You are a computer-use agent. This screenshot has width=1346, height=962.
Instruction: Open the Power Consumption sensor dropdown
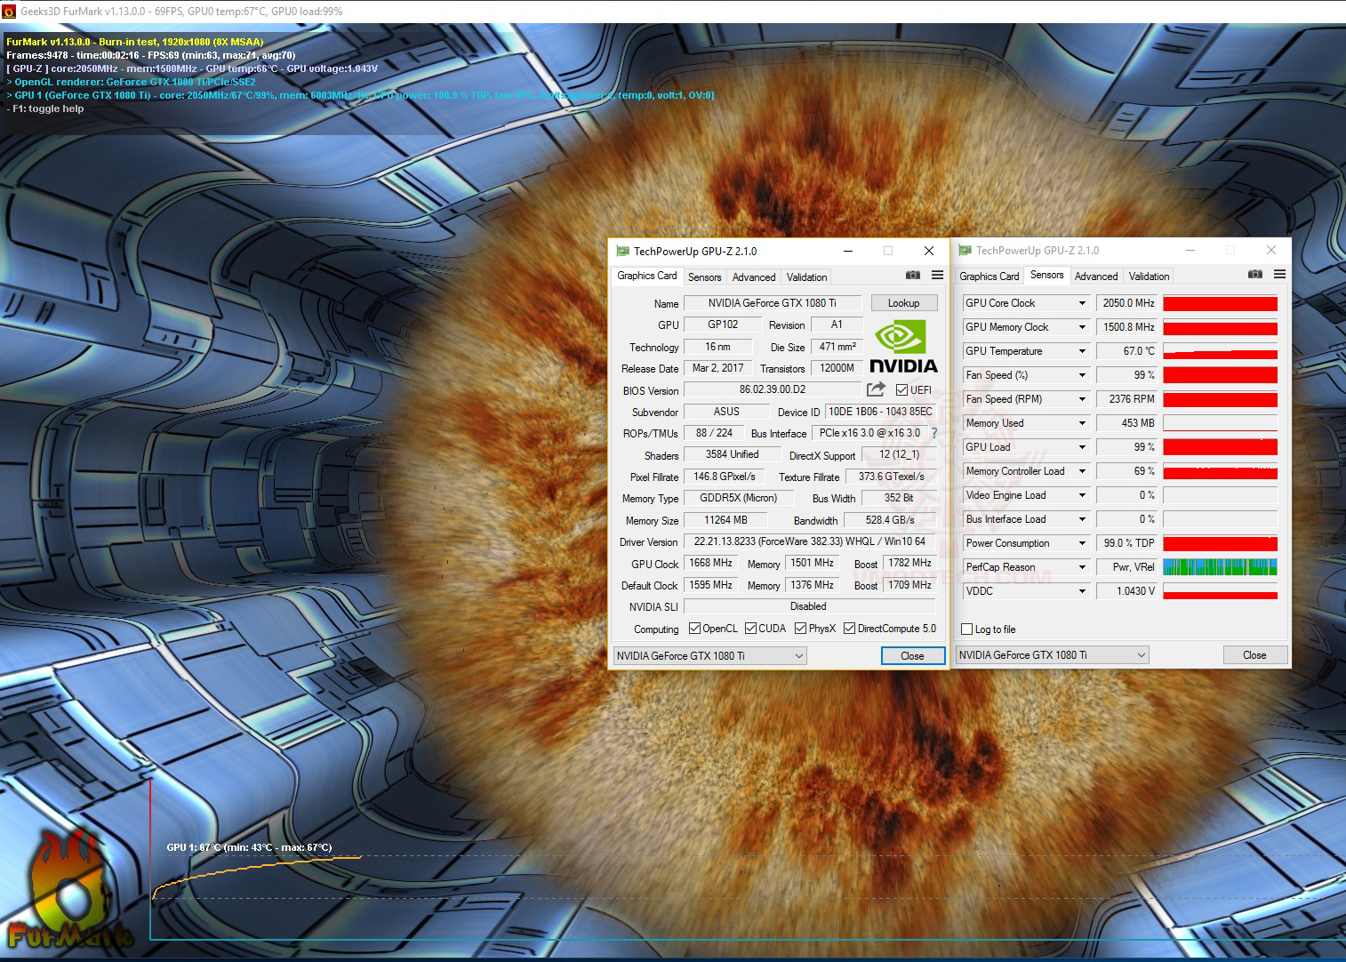pos(1082,543)
